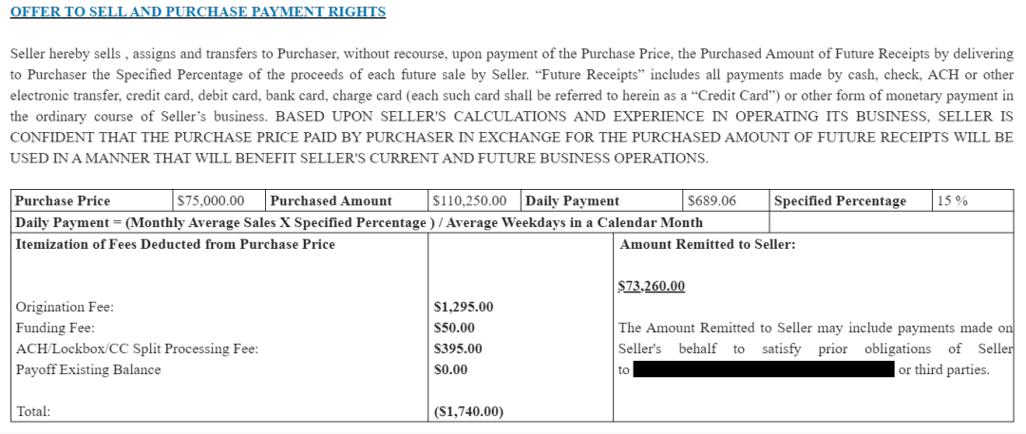Click the black redacted bar
Viewport: 1026px width, 434px height.
pos(764,369)
